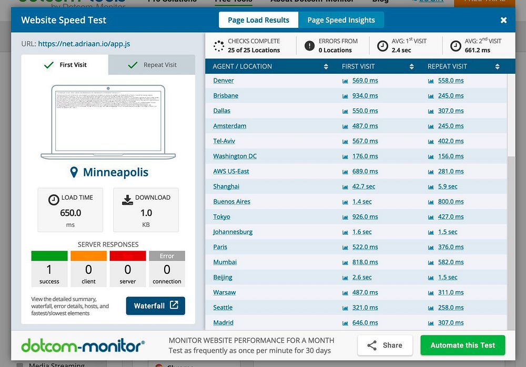Open the Denver location link
Image resolution: width=526 pixels, height=367 pixels.
(x=224, y=81)
